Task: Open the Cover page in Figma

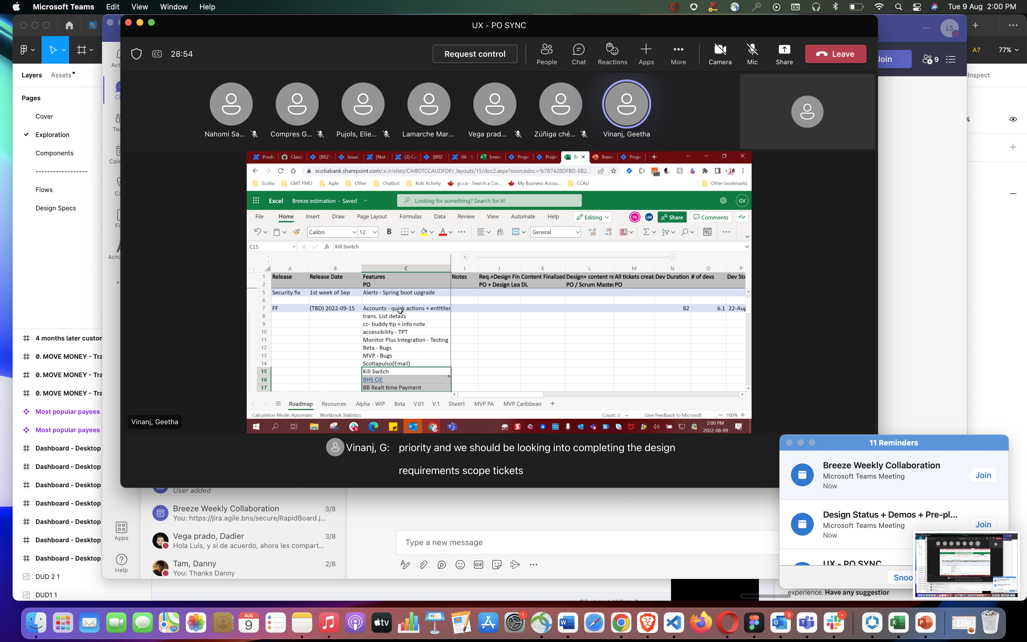Action: tap(44, 116)
